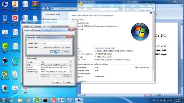This screenshot has width=184, height=103.
Task: Click Cancel at bottom of Environment Variables
Action: pos(68,82)
